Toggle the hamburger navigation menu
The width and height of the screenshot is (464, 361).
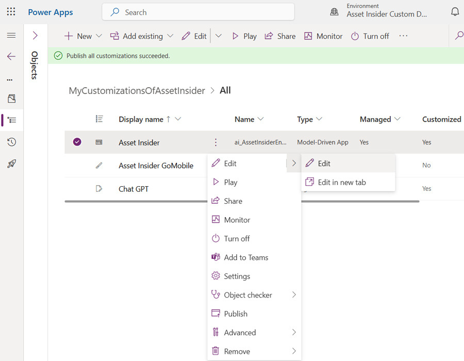point(11,36)
